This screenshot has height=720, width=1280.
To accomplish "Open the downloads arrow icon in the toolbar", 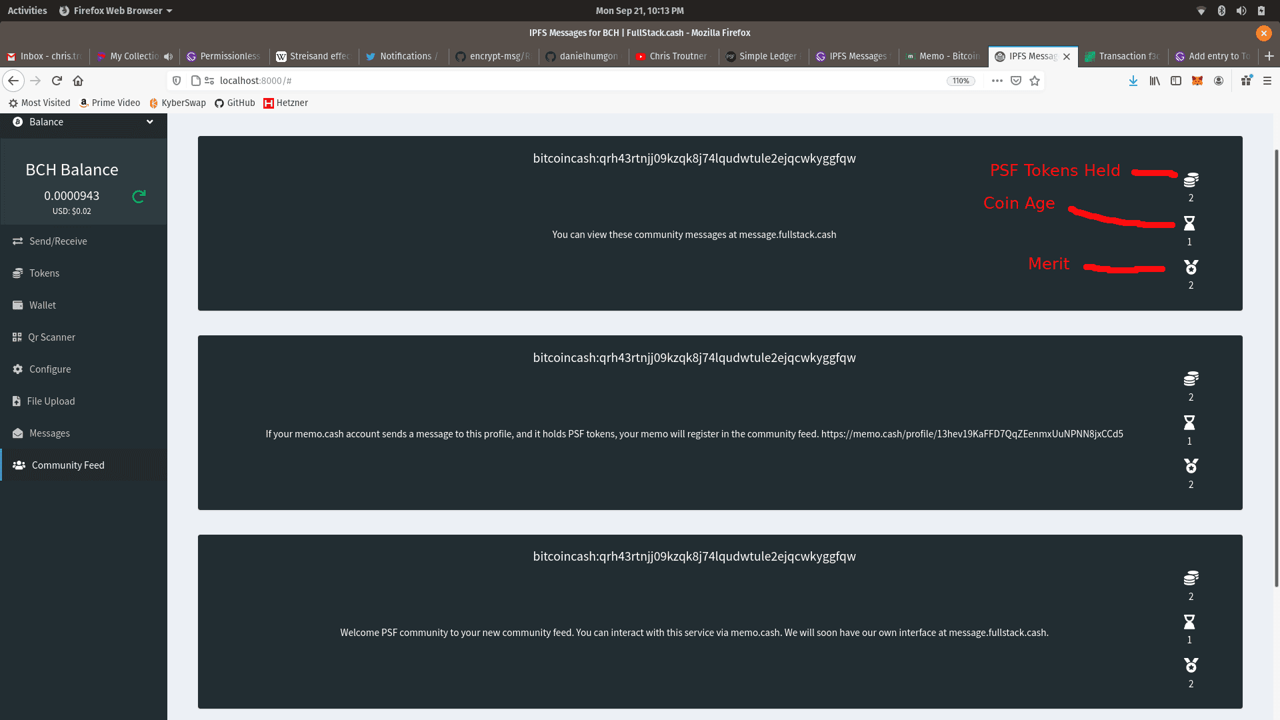I will (x=1133, y=81).
